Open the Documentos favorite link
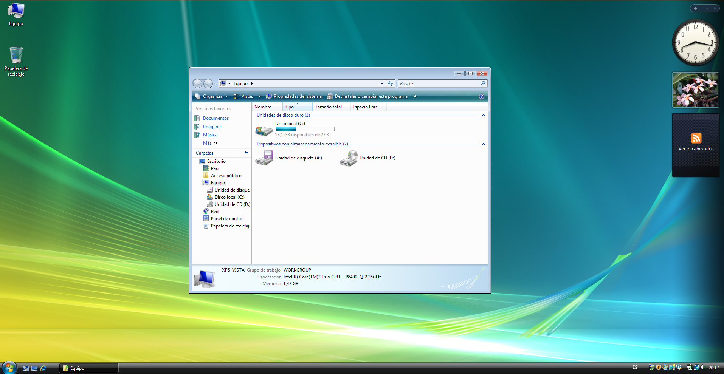 (x=215, y=118)
